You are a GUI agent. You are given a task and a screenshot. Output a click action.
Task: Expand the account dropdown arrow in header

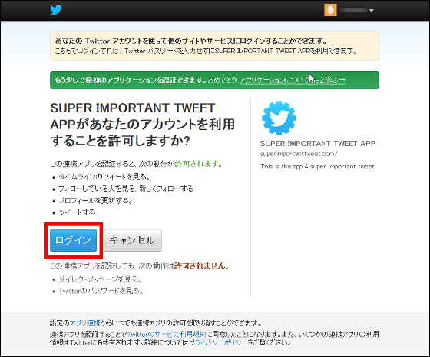tap(372, 11)
